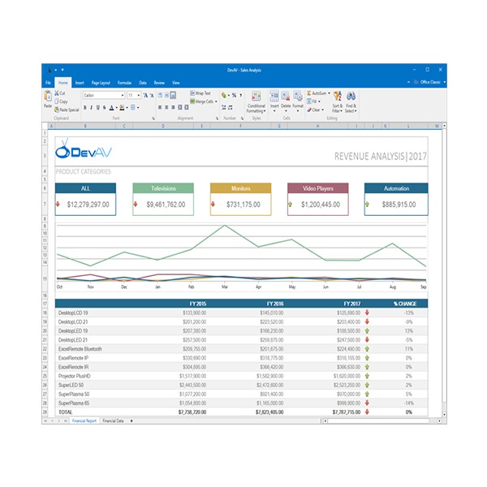Open Paste Special
This screenshot has width=487, height=487.
tap(67, 110)
